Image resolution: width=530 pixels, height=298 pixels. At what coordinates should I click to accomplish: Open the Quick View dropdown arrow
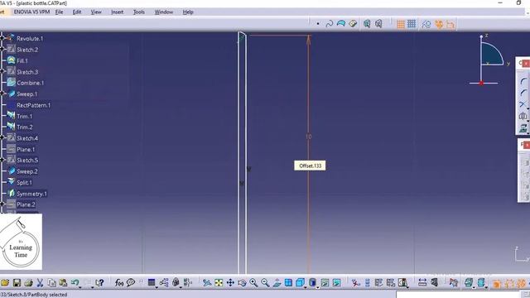[305, 286]
